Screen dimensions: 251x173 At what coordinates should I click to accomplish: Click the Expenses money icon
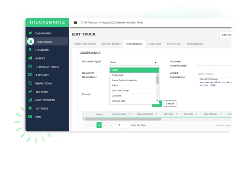pyautogui.click(x=30, y=75)
